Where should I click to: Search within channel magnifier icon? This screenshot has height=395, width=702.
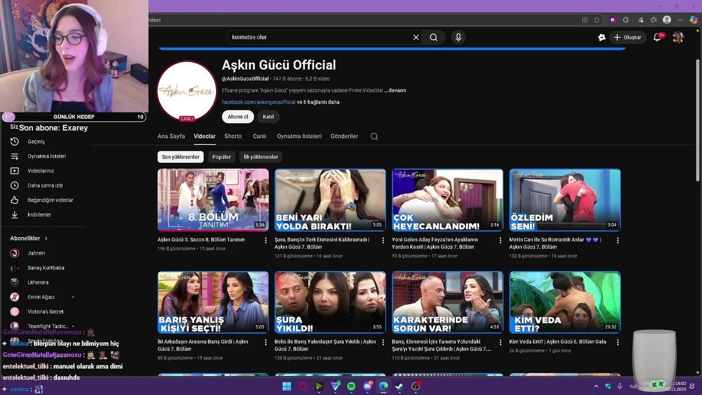point(374,136)
